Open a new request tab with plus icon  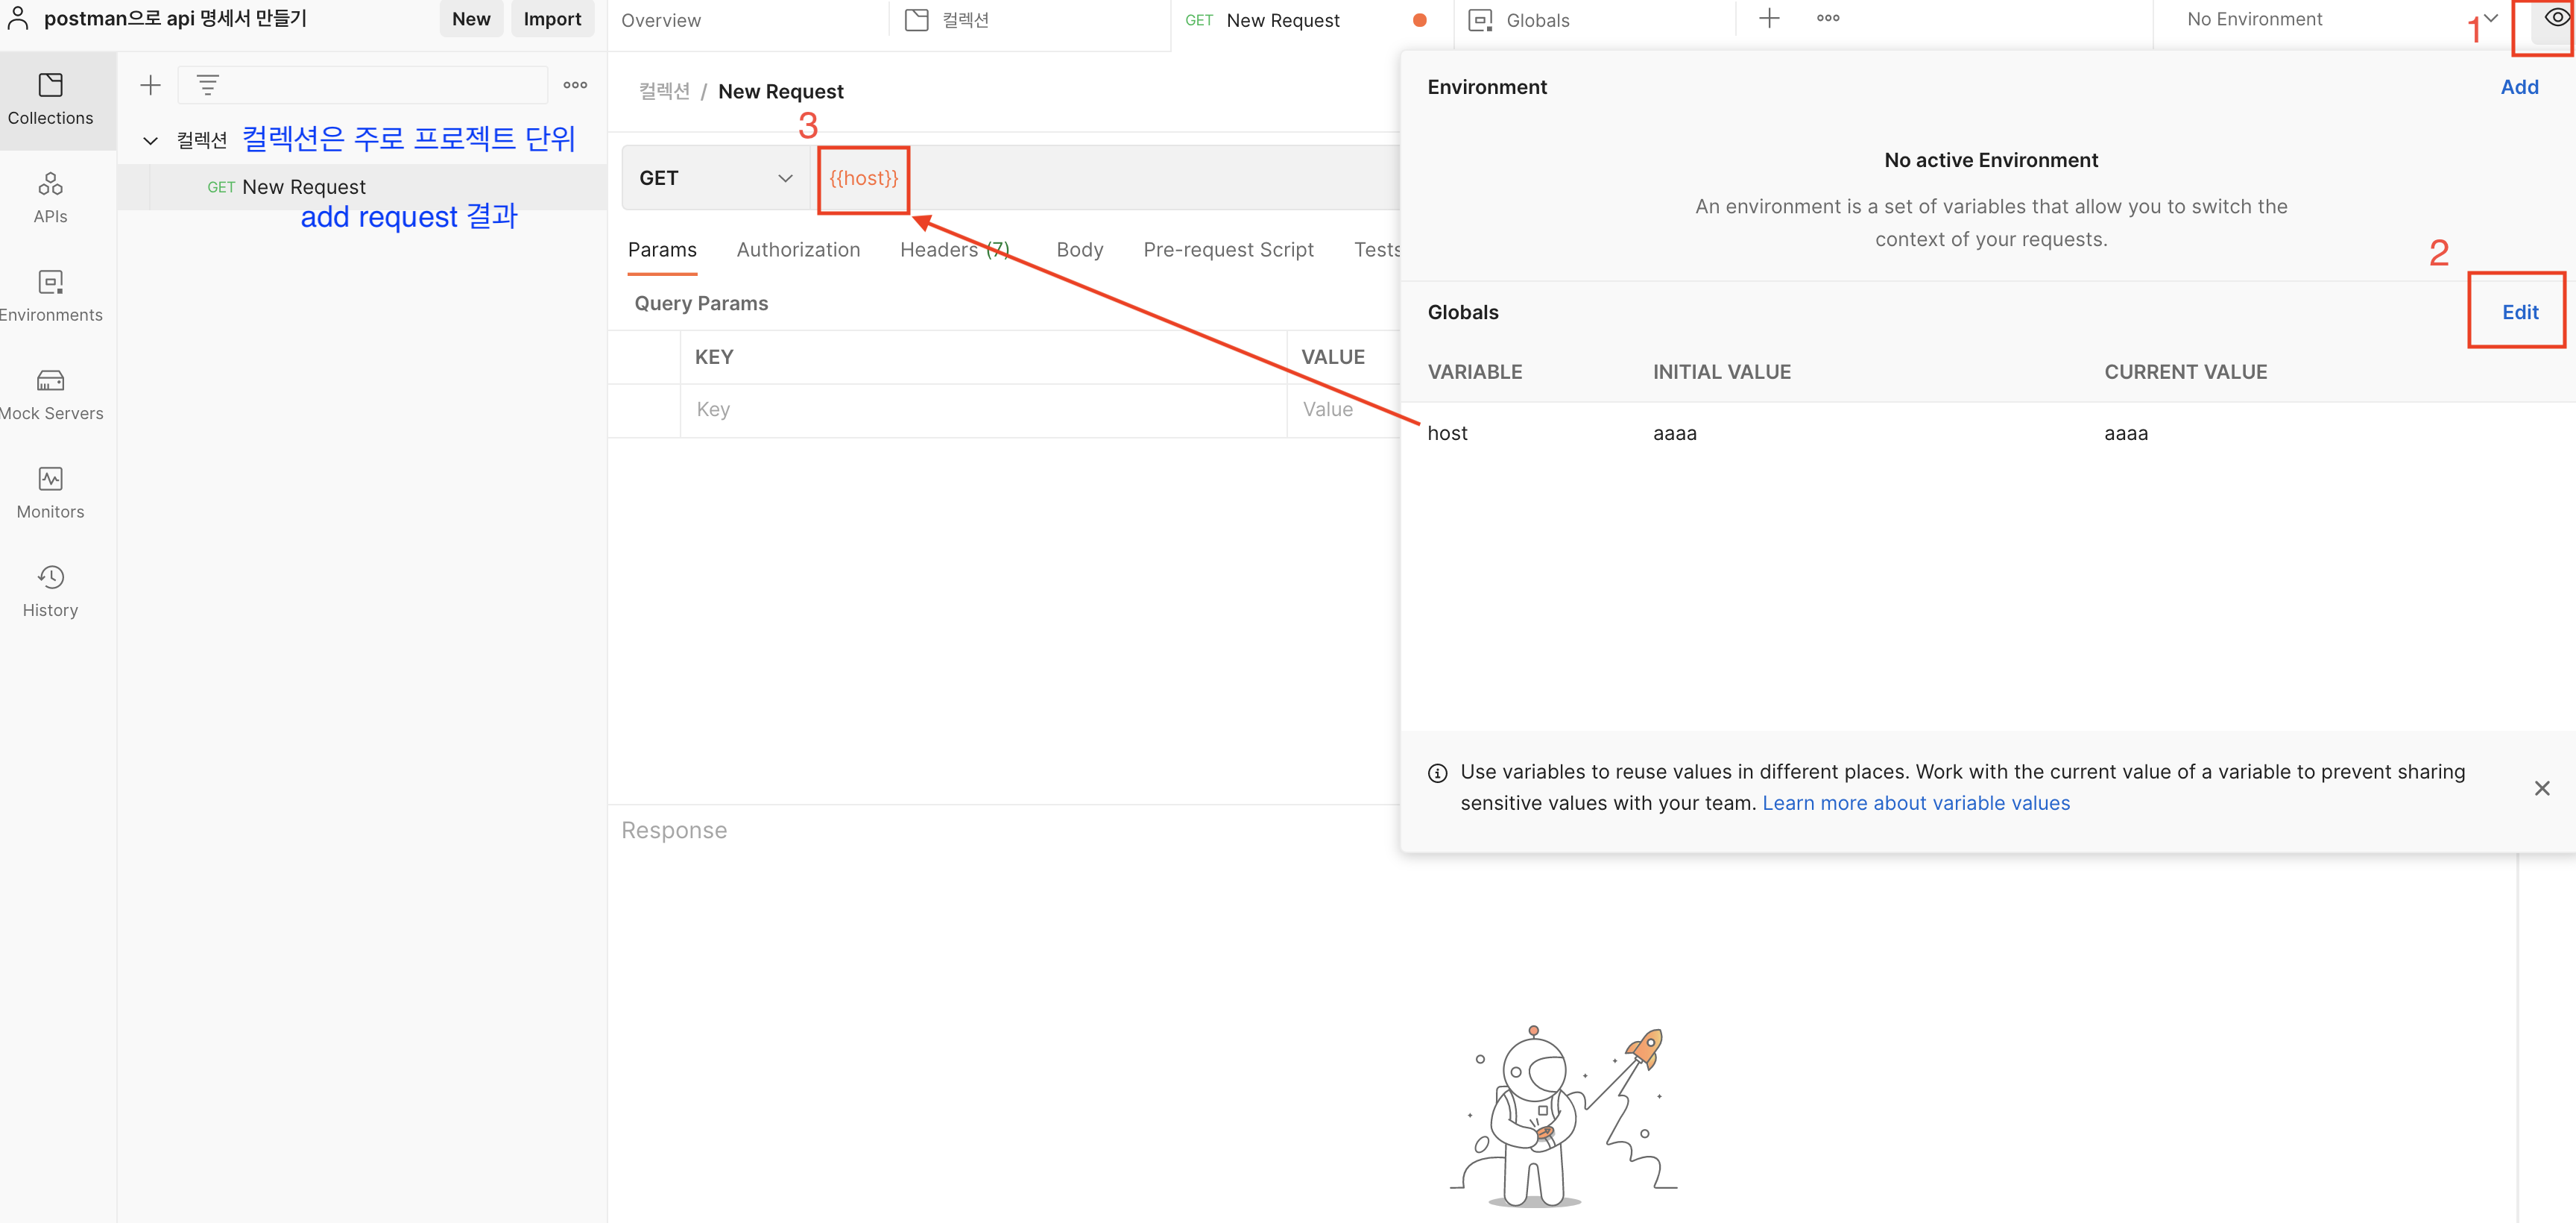[x=1769, y=18]
